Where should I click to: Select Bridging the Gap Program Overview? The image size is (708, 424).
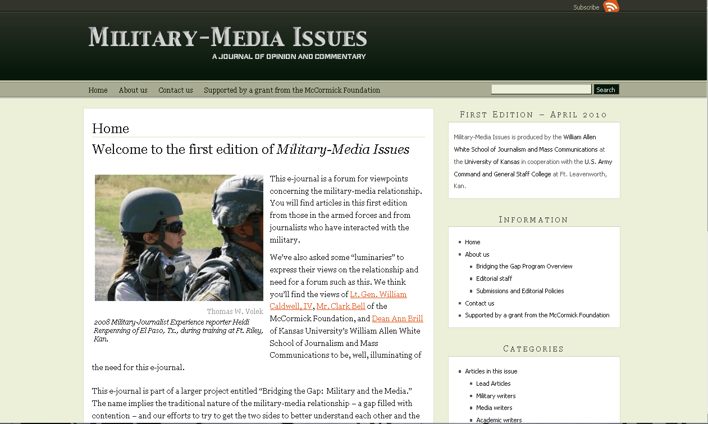pos(524,266)
